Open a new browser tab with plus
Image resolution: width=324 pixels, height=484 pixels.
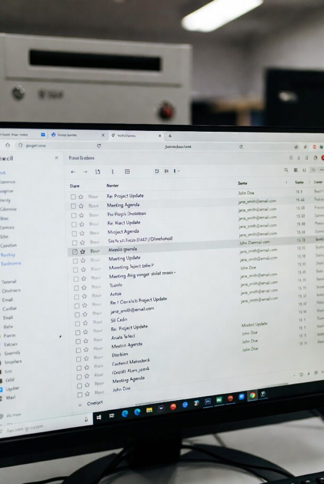click(x=170, y=136)
